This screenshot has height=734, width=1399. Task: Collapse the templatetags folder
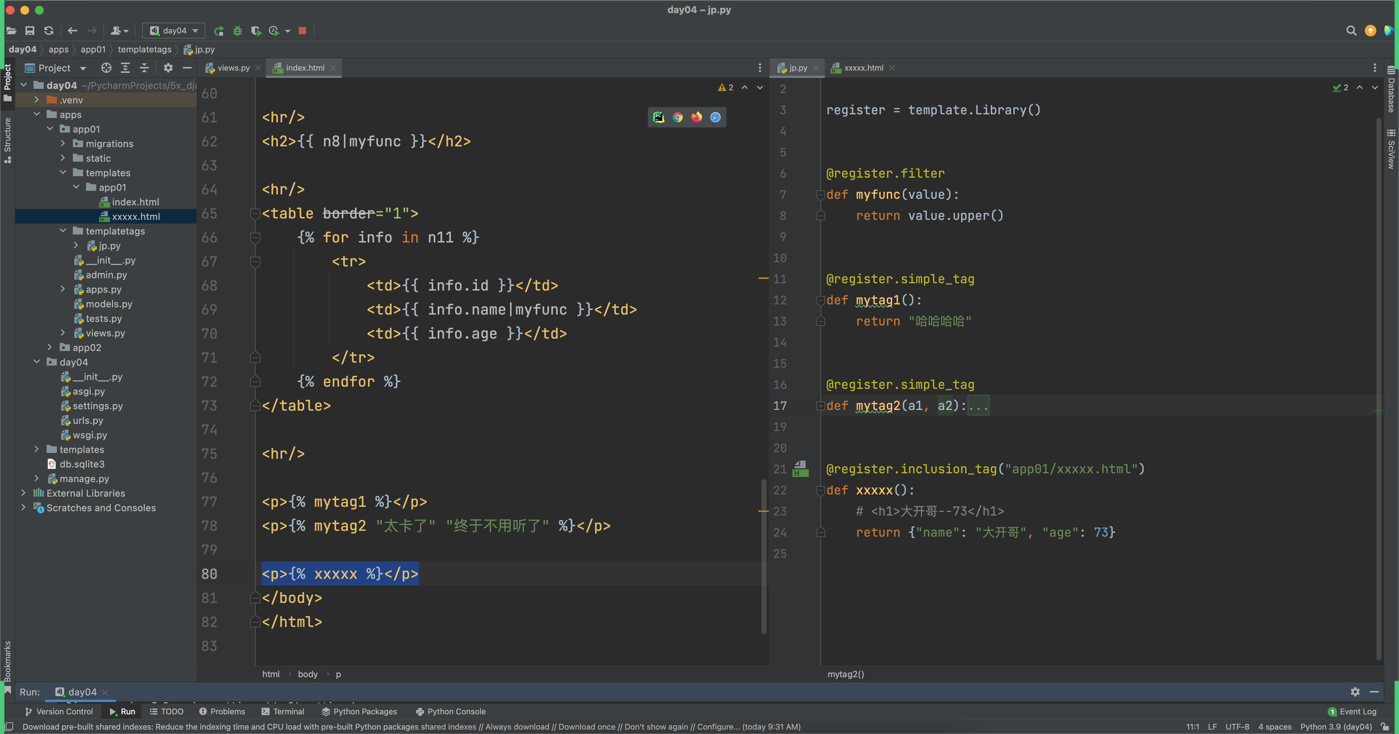click(x=63, y=231)
